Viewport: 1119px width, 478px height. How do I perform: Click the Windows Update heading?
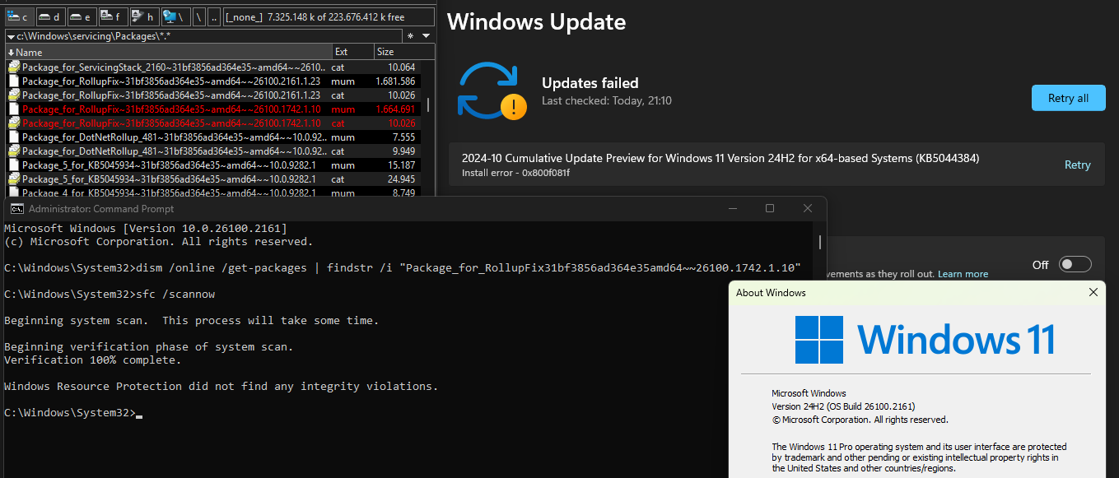(536, 22)
